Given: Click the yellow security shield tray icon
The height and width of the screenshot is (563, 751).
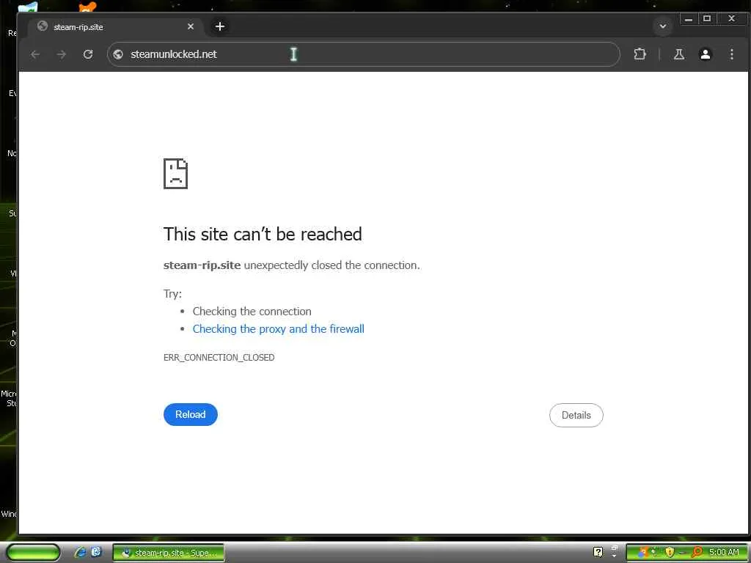Looking at the screenshot, I should [670, 553].
